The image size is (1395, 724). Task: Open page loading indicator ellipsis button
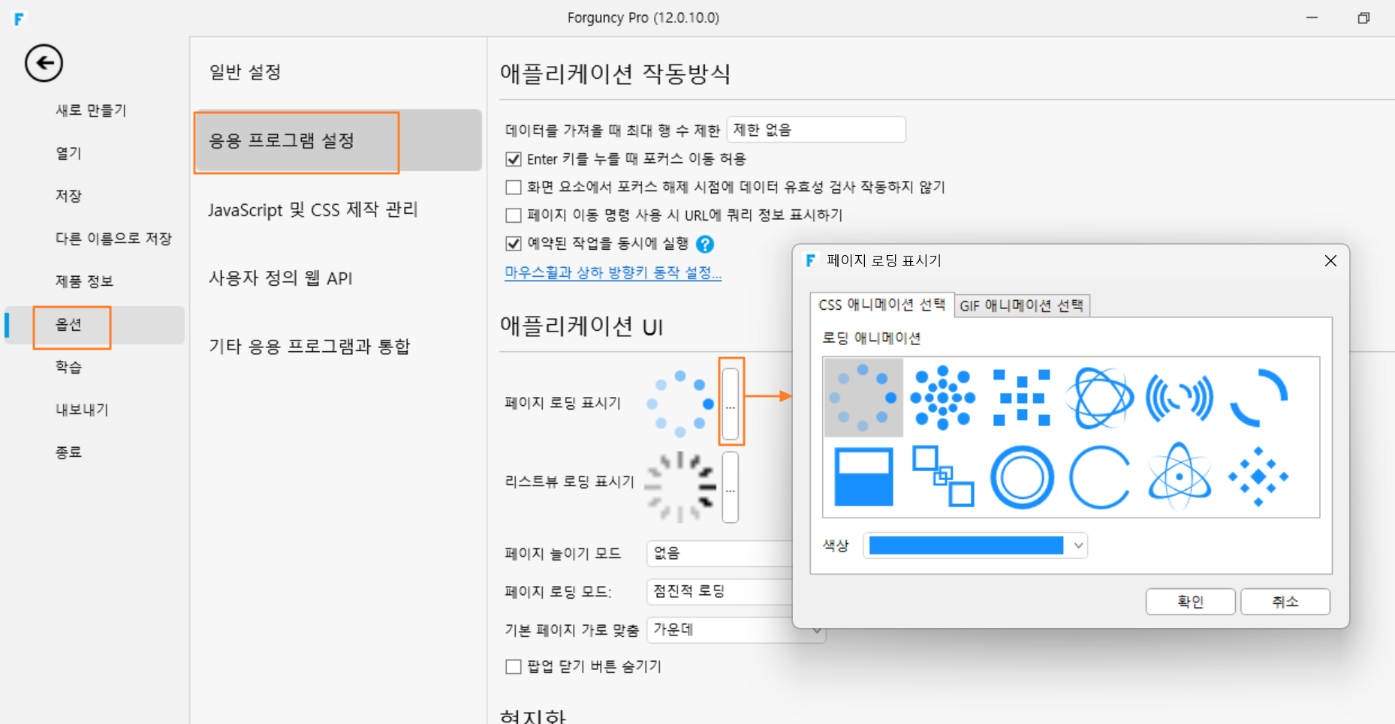pos(731,404)
